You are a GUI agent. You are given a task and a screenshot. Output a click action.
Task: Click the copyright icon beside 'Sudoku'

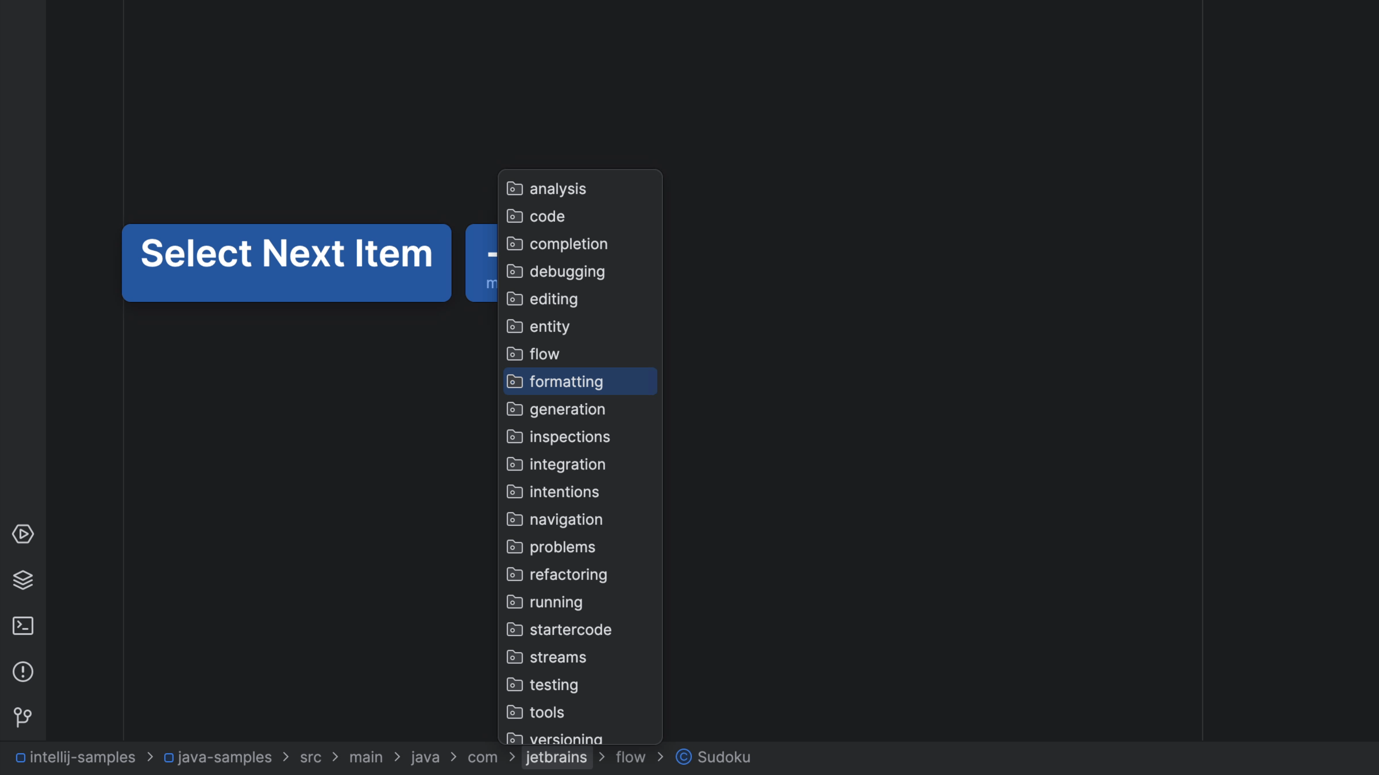tap(684, 756)
